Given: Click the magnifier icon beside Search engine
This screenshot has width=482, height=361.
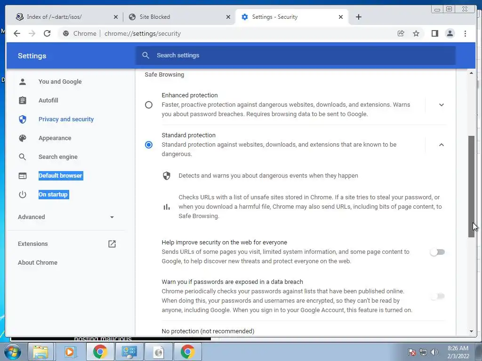Looking at the screenshot, I should pos(23,157).
